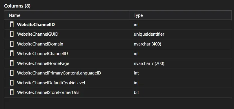Click the Columns (8) section heading
The height and width of the screenshot is (109, 234).
tap(17, 6)
